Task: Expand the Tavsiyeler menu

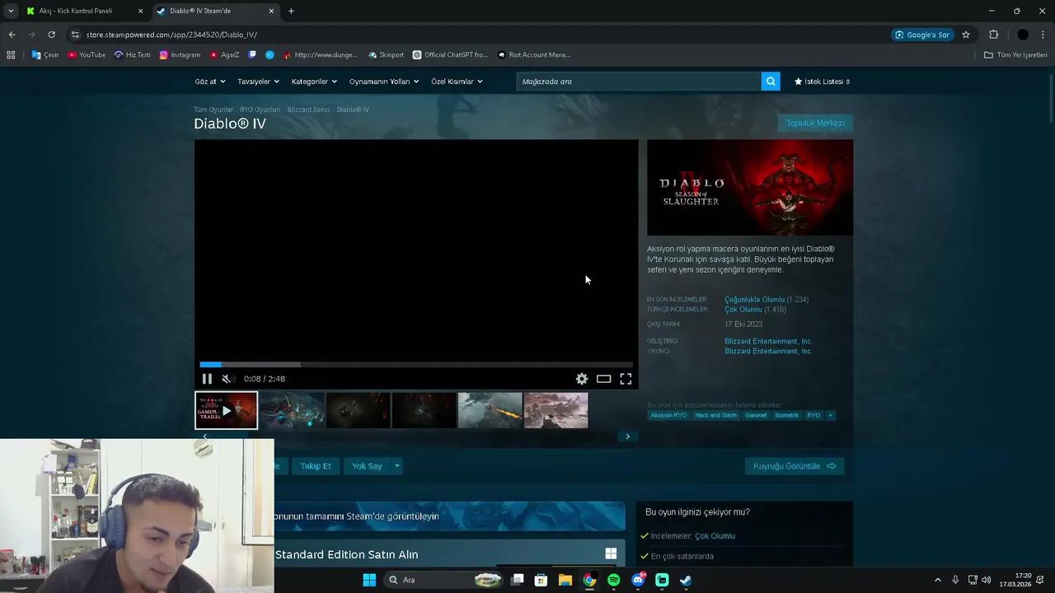Action: pos(258,82)
